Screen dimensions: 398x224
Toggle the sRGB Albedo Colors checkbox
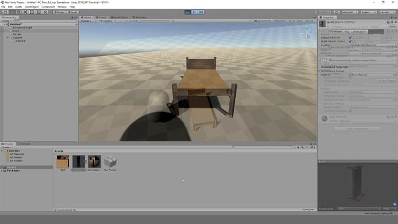(x=350, y=41)
